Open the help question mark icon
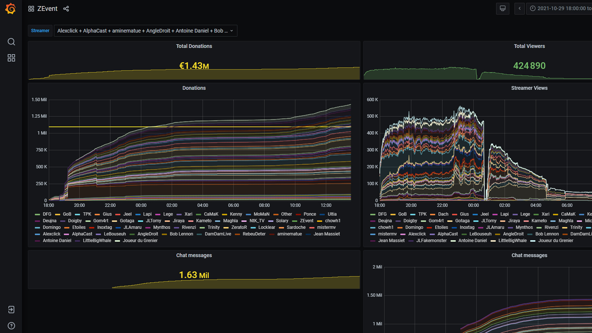592x333 pixels. click(11, 326)
